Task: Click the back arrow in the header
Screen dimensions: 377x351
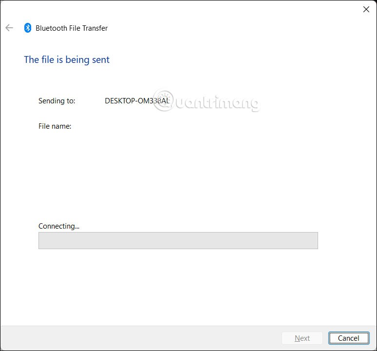Action: [9, 28]
